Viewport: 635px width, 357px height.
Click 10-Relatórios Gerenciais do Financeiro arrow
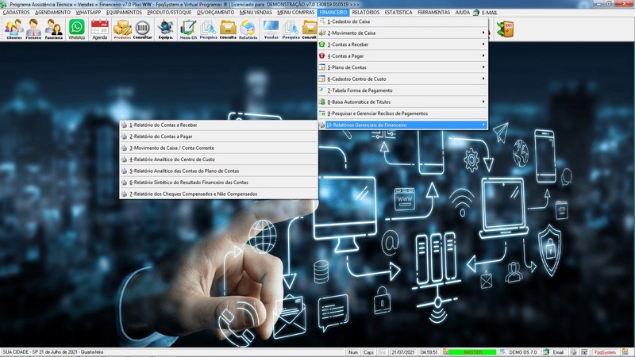(483, 125)
